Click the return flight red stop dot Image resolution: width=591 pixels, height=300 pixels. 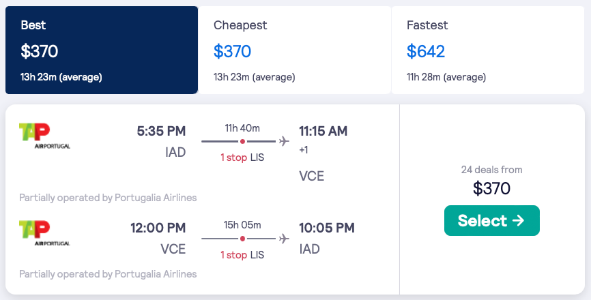[242, 239]
